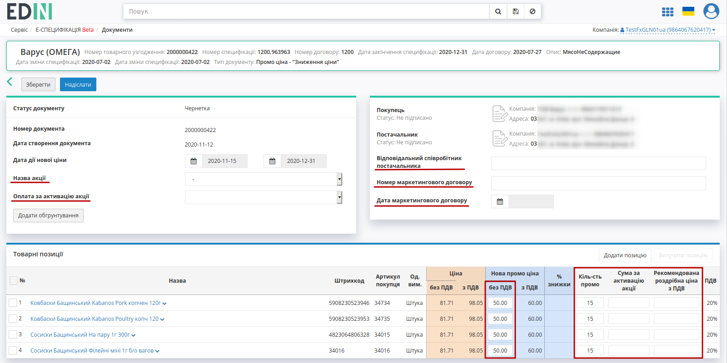Expand Сосиски Башцинський На пару details
This screenshot has width=727, height=363.
133,335
